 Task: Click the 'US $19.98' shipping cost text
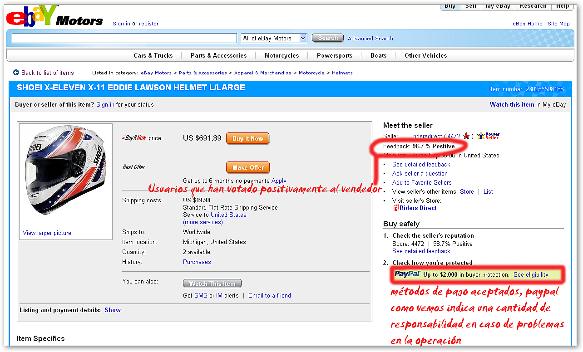[x=197, y=200]
